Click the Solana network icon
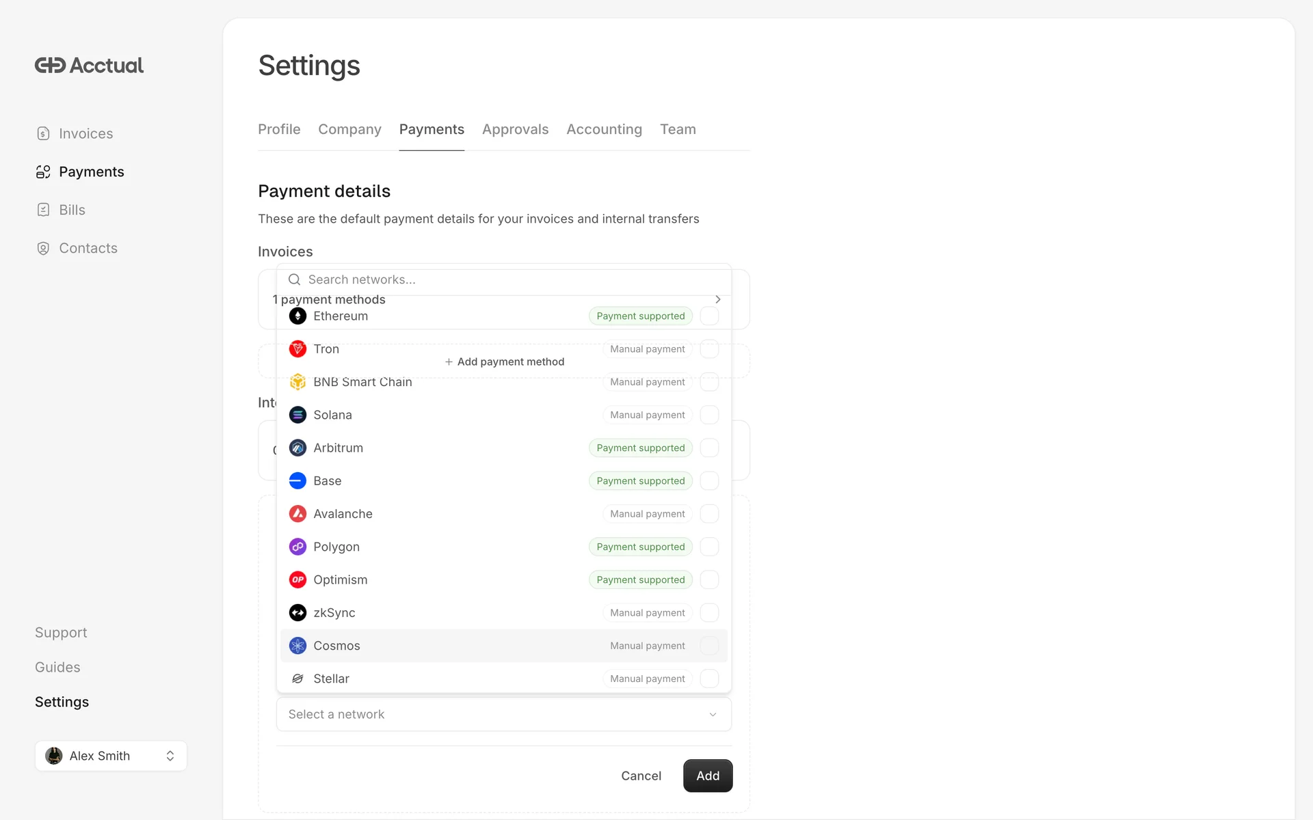Viewport: 1313px width, 820px height. tap(297, 415)
